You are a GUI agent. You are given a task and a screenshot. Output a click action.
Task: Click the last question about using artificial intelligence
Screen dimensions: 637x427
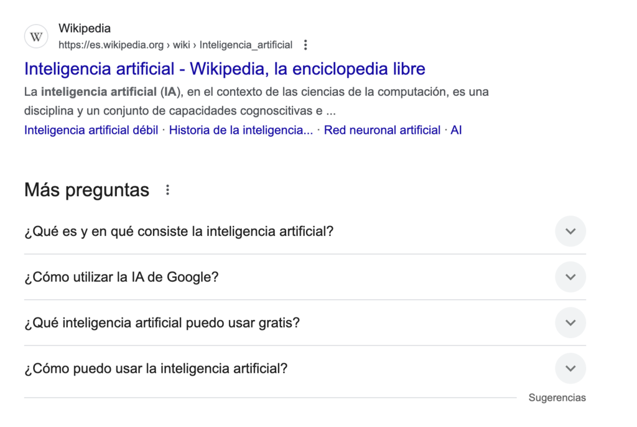156,368
